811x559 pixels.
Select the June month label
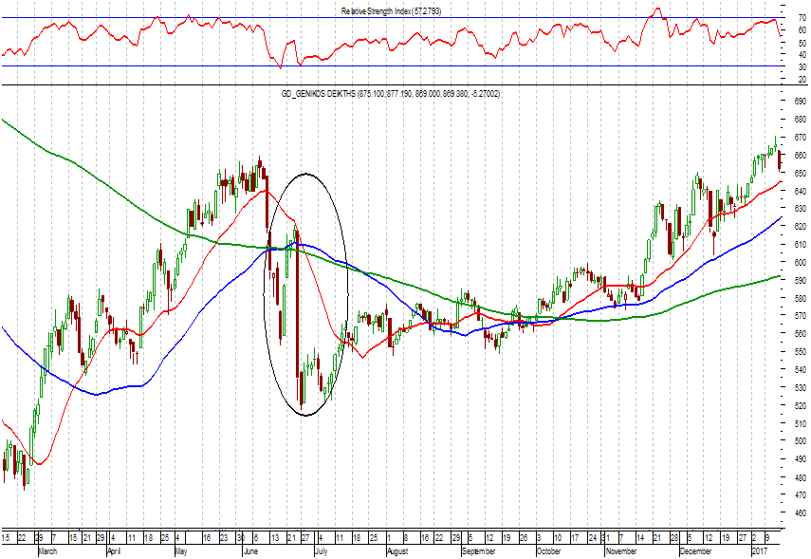point(250,551)
